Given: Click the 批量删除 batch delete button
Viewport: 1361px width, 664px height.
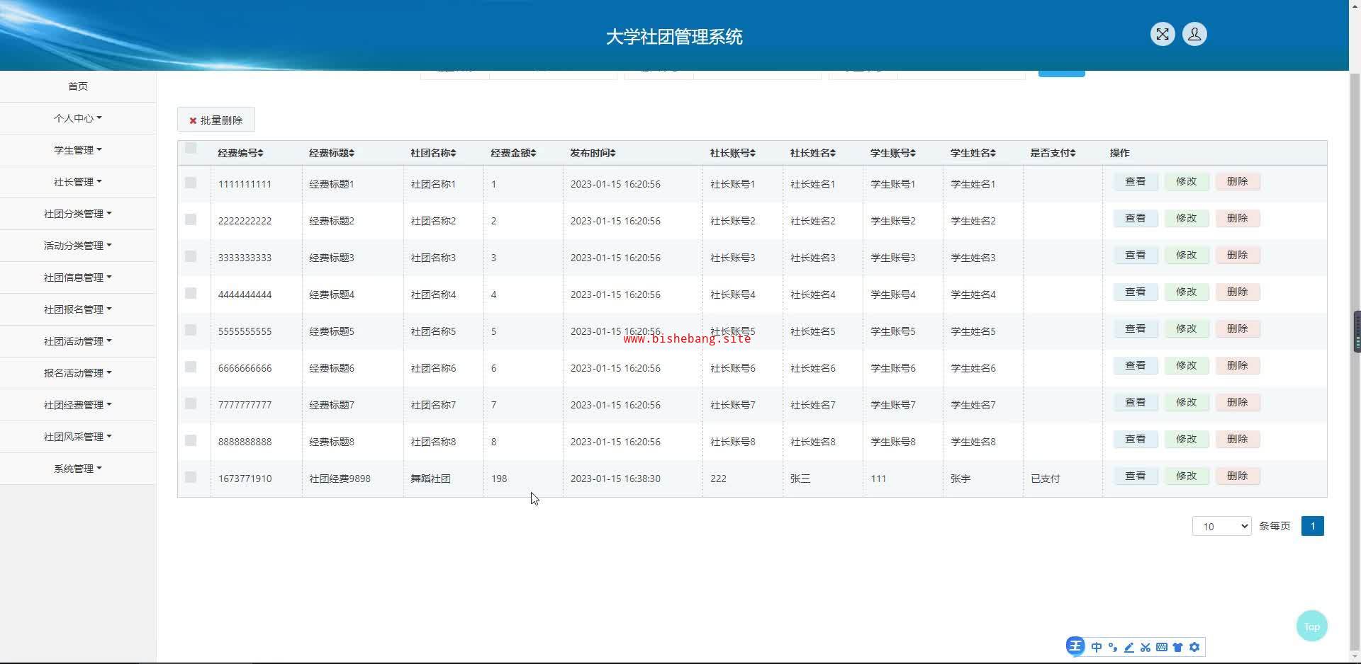Looking at the screenshot, I should pos(216,120).
